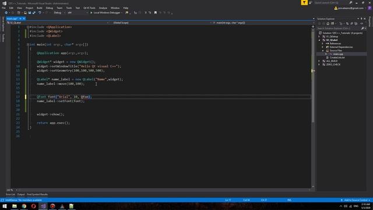Viewport: 373px width, 210px height.
Task: Click the Solution Explorer search magnifier icon
Action: [x=363, y=29]
